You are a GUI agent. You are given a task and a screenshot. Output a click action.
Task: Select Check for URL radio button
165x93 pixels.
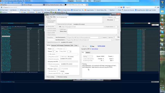(x=46, y=27)
